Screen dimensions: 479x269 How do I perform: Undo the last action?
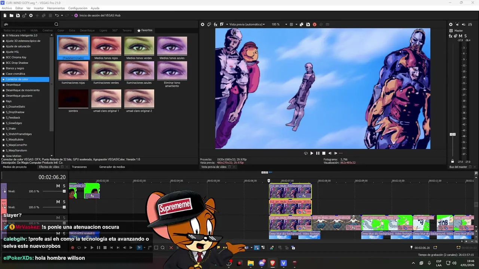tap(57, 15)
